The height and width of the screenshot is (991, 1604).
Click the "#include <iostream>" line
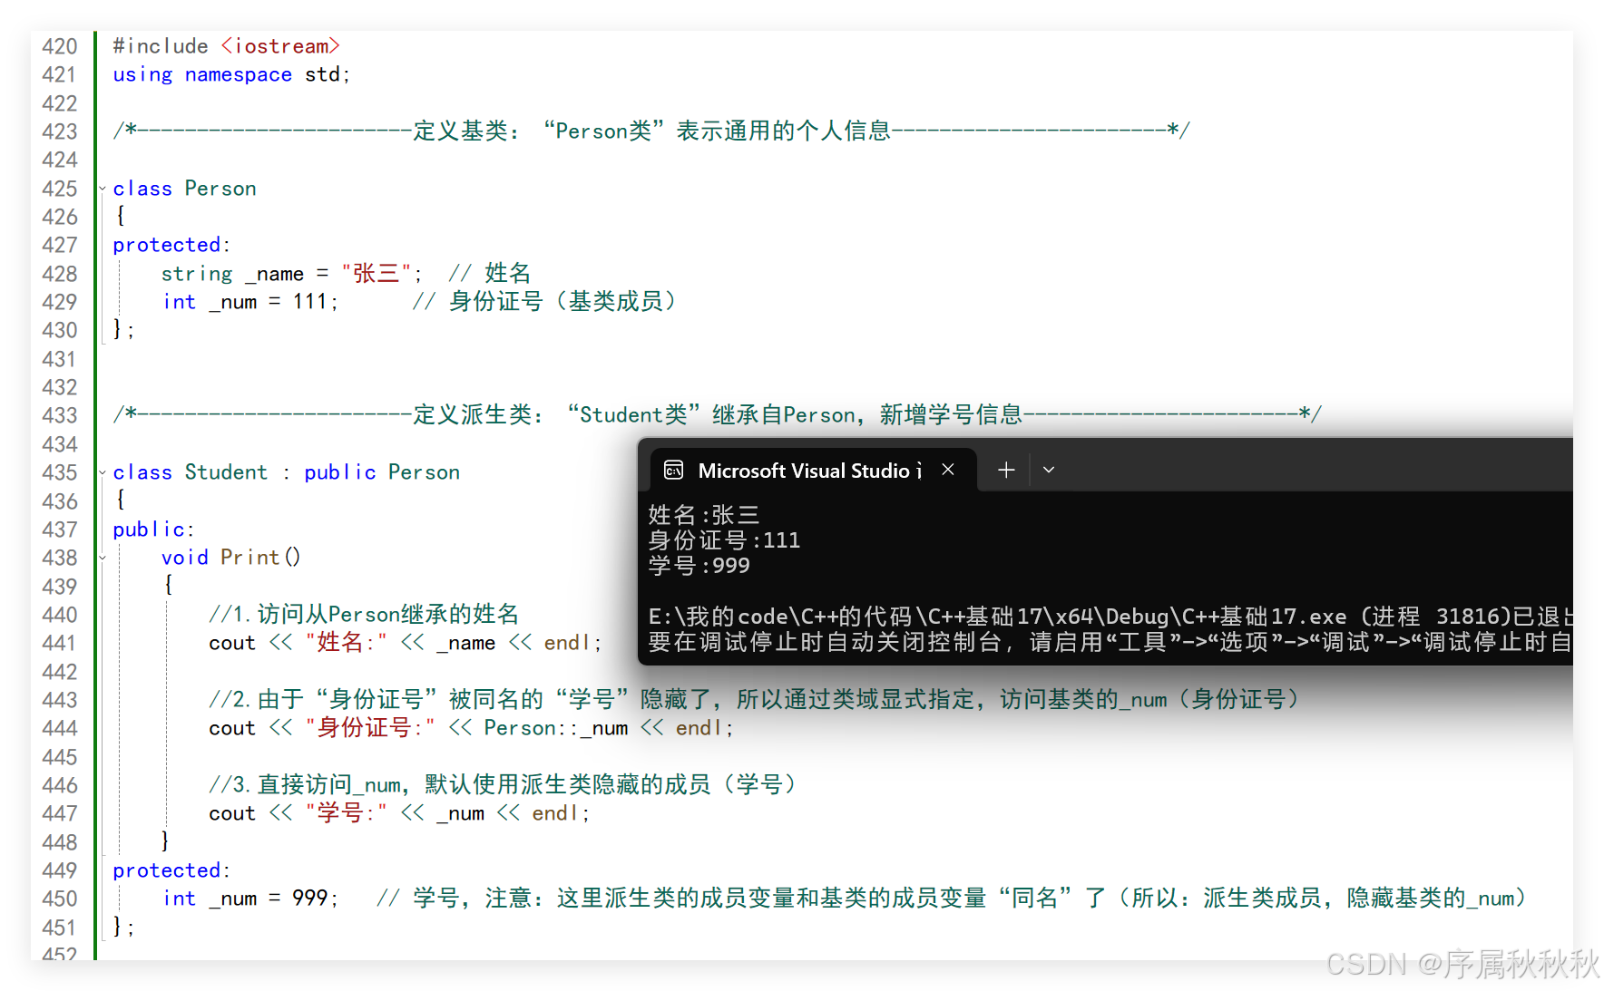coord(226,46)
